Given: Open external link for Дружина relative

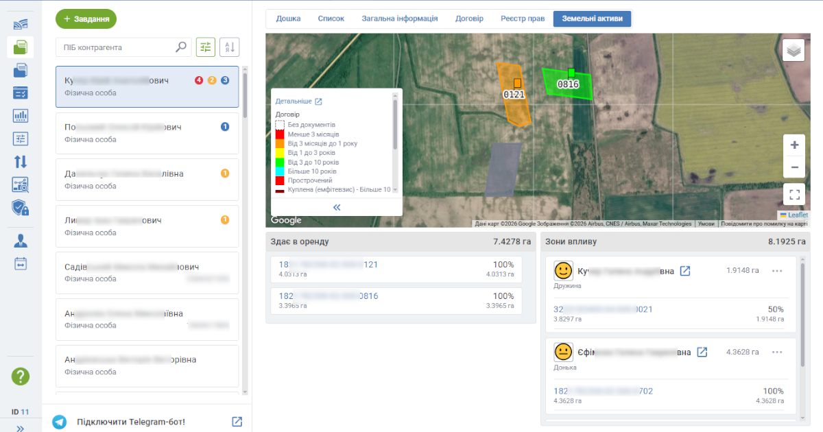Looking at the screenshot, I should (x=684, y=271).
